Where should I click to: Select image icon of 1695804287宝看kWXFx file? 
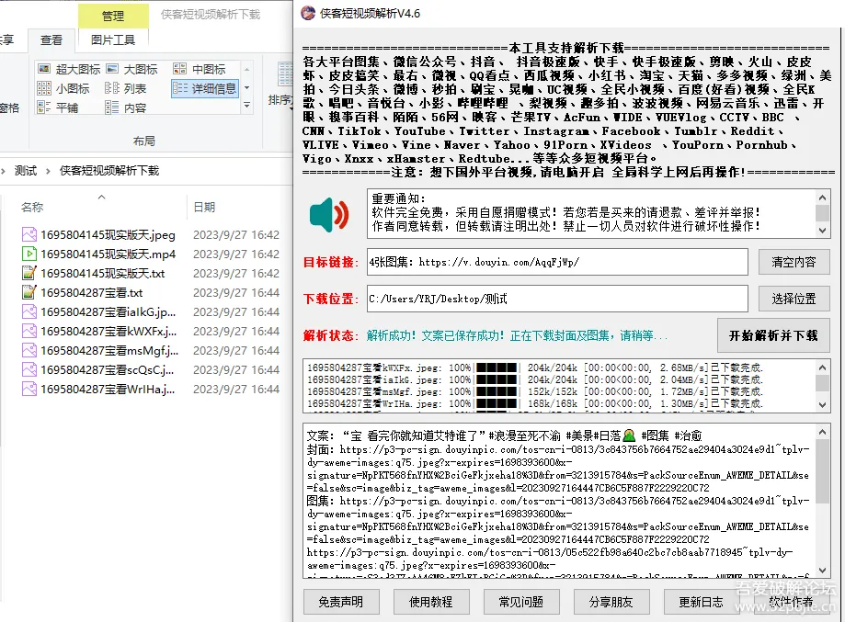(29, 331)
